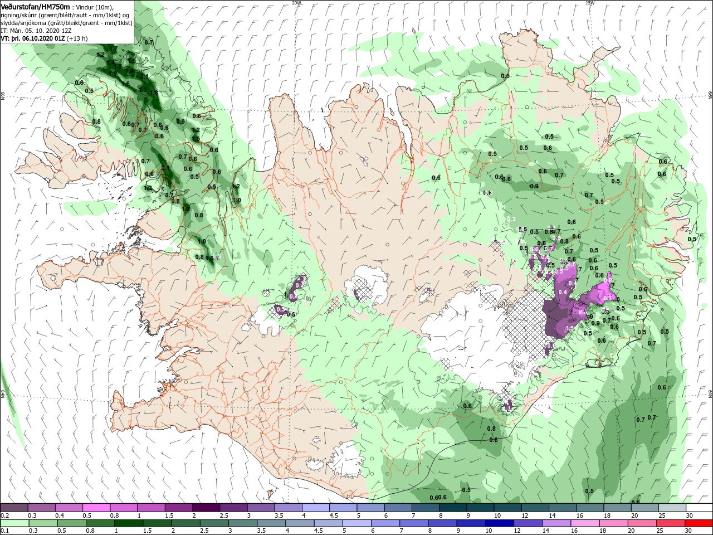Select the bright pink 0.5 snow swatch

(96, 508)
